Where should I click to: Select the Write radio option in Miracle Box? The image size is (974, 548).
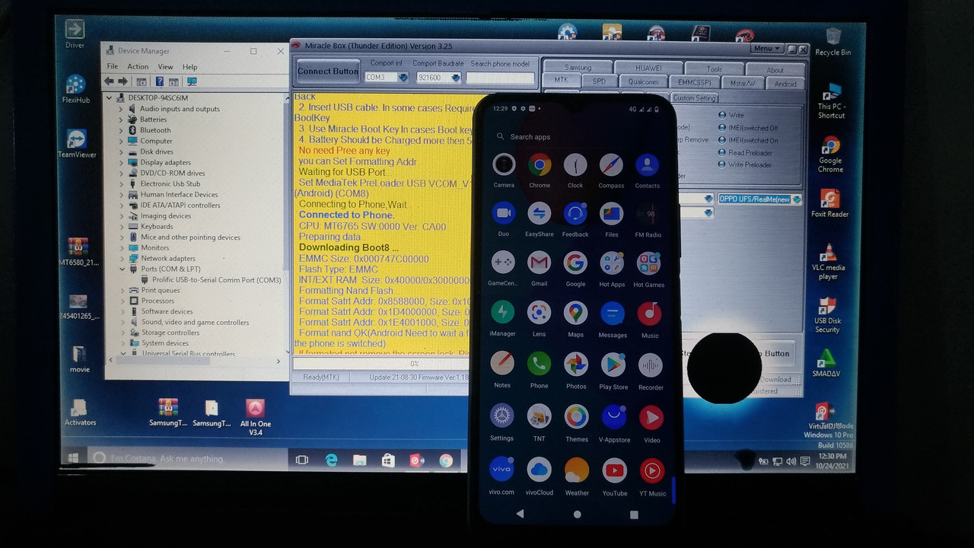tap(722, 116)
